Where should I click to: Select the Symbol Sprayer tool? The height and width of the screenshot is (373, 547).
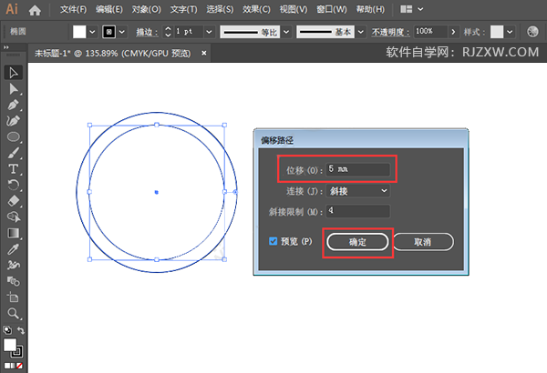click(x=14, y=265)
